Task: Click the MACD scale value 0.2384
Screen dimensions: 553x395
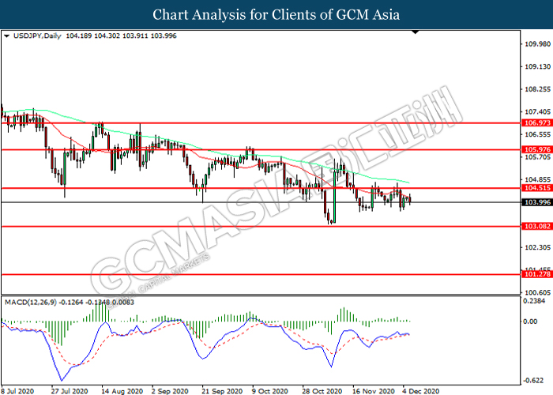Action: tap(534, 301)
